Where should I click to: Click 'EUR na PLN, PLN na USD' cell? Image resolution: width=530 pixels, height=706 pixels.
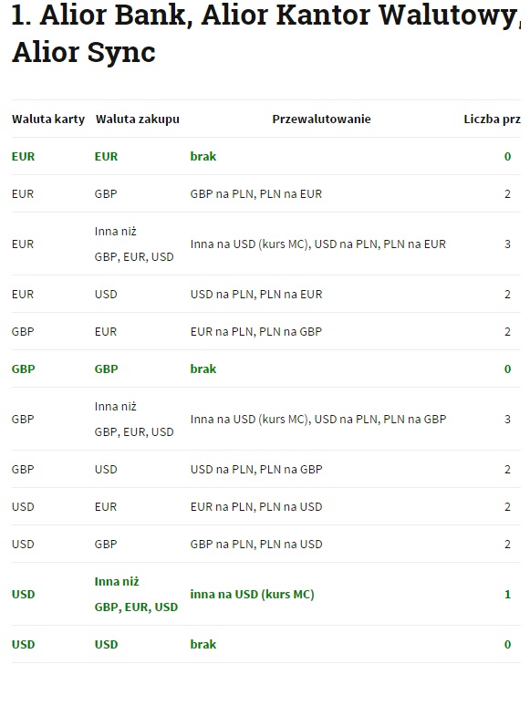click(256, 507)
